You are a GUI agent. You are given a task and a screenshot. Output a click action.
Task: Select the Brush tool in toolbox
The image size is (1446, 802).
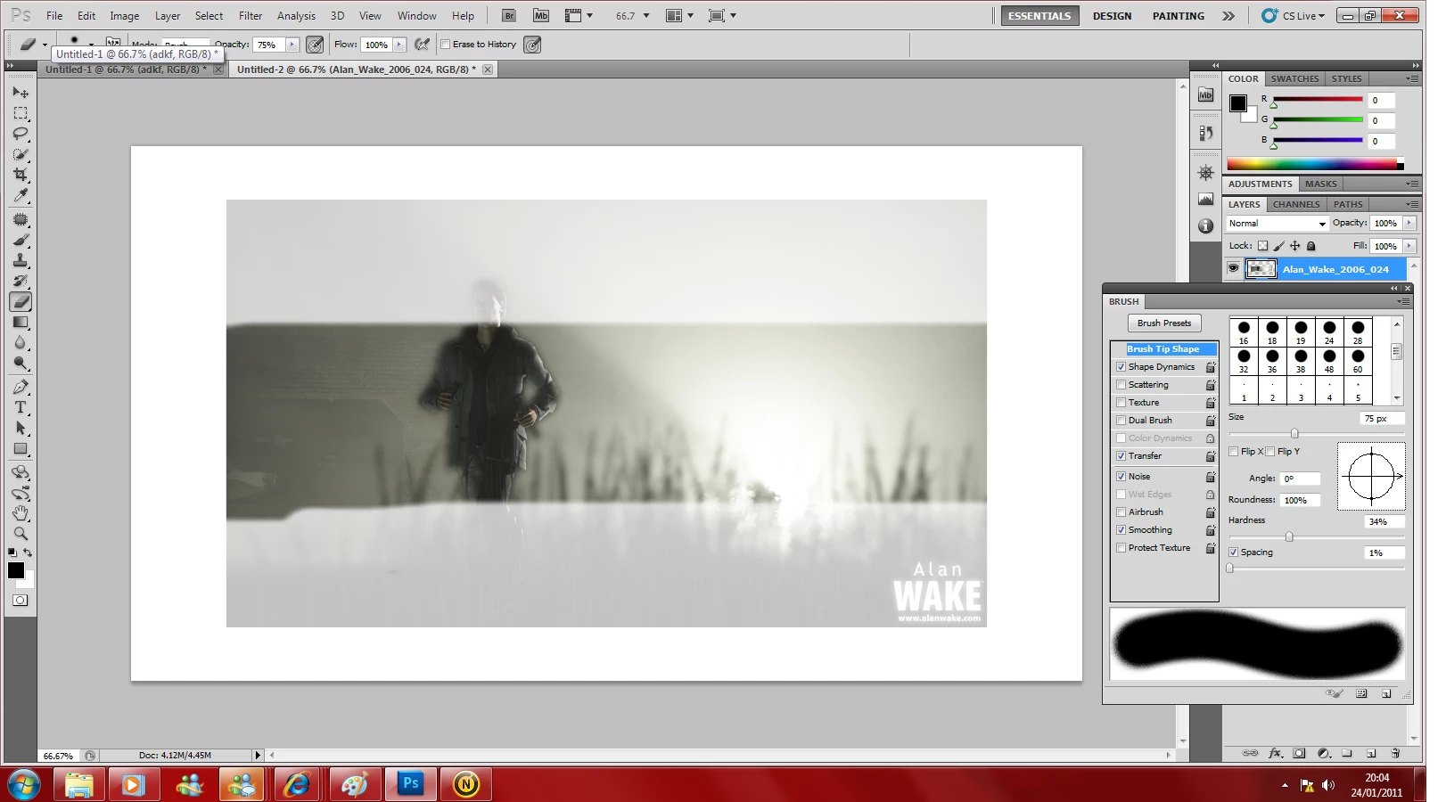coord(21,240)
